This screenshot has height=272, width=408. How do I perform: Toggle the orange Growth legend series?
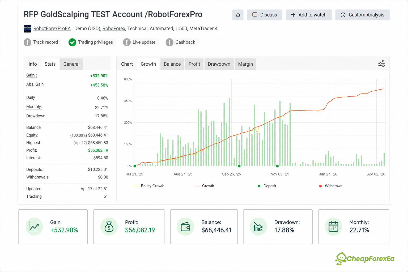pos(204,186)
